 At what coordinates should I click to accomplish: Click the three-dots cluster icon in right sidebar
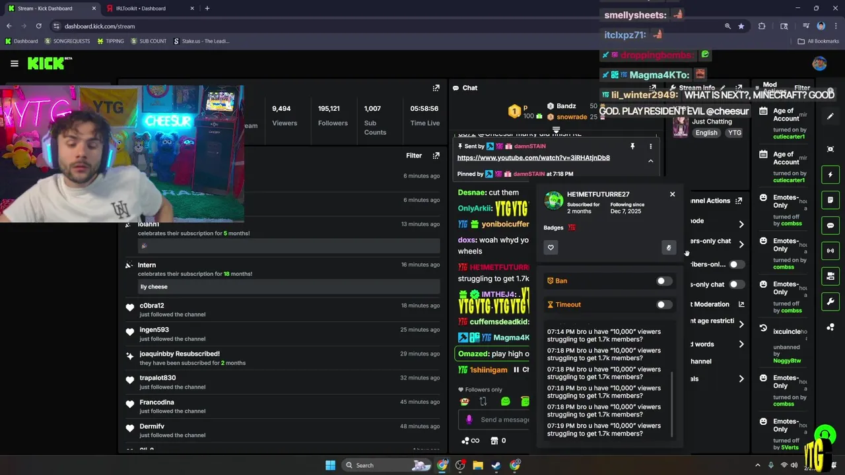click(830, 327)
